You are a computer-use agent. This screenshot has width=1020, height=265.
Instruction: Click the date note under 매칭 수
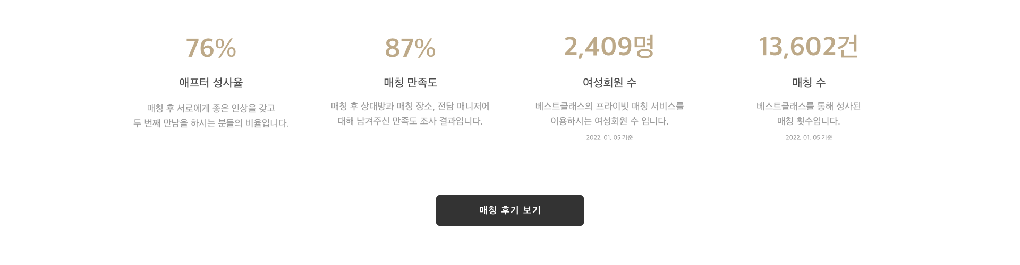coord(809,137)
